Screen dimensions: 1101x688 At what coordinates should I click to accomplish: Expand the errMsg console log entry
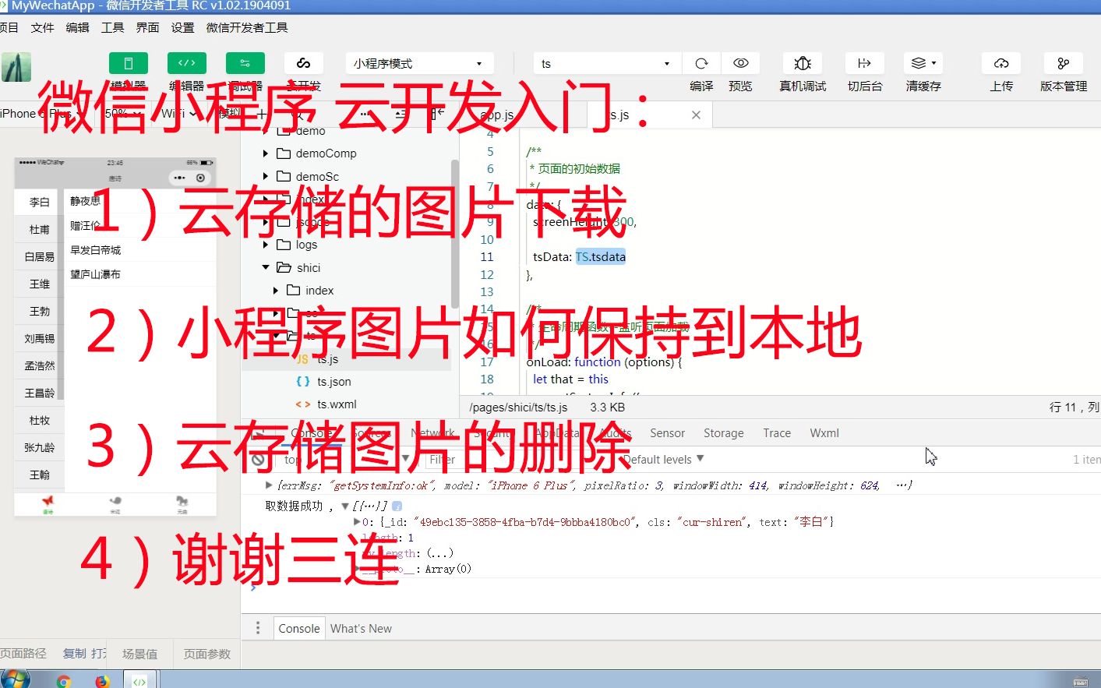coord(269,485)
